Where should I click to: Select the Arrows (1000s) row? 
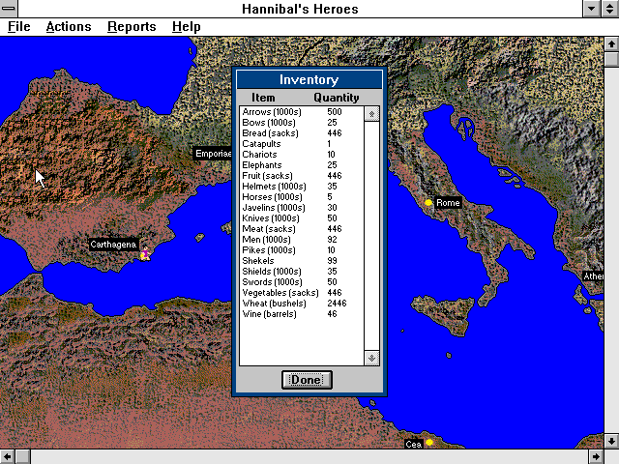pos(301,112)
